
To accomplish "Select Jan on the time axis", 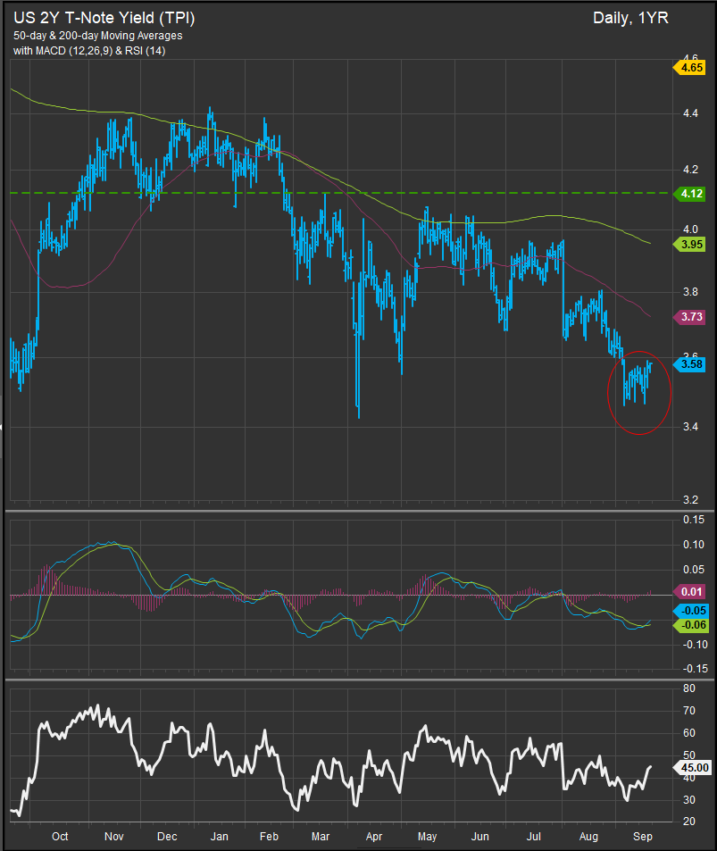I will (220, 837).
